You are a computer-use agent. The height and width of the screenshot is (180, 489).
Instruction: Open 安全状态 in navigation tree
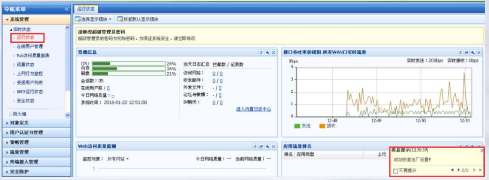tap(26, 101)
